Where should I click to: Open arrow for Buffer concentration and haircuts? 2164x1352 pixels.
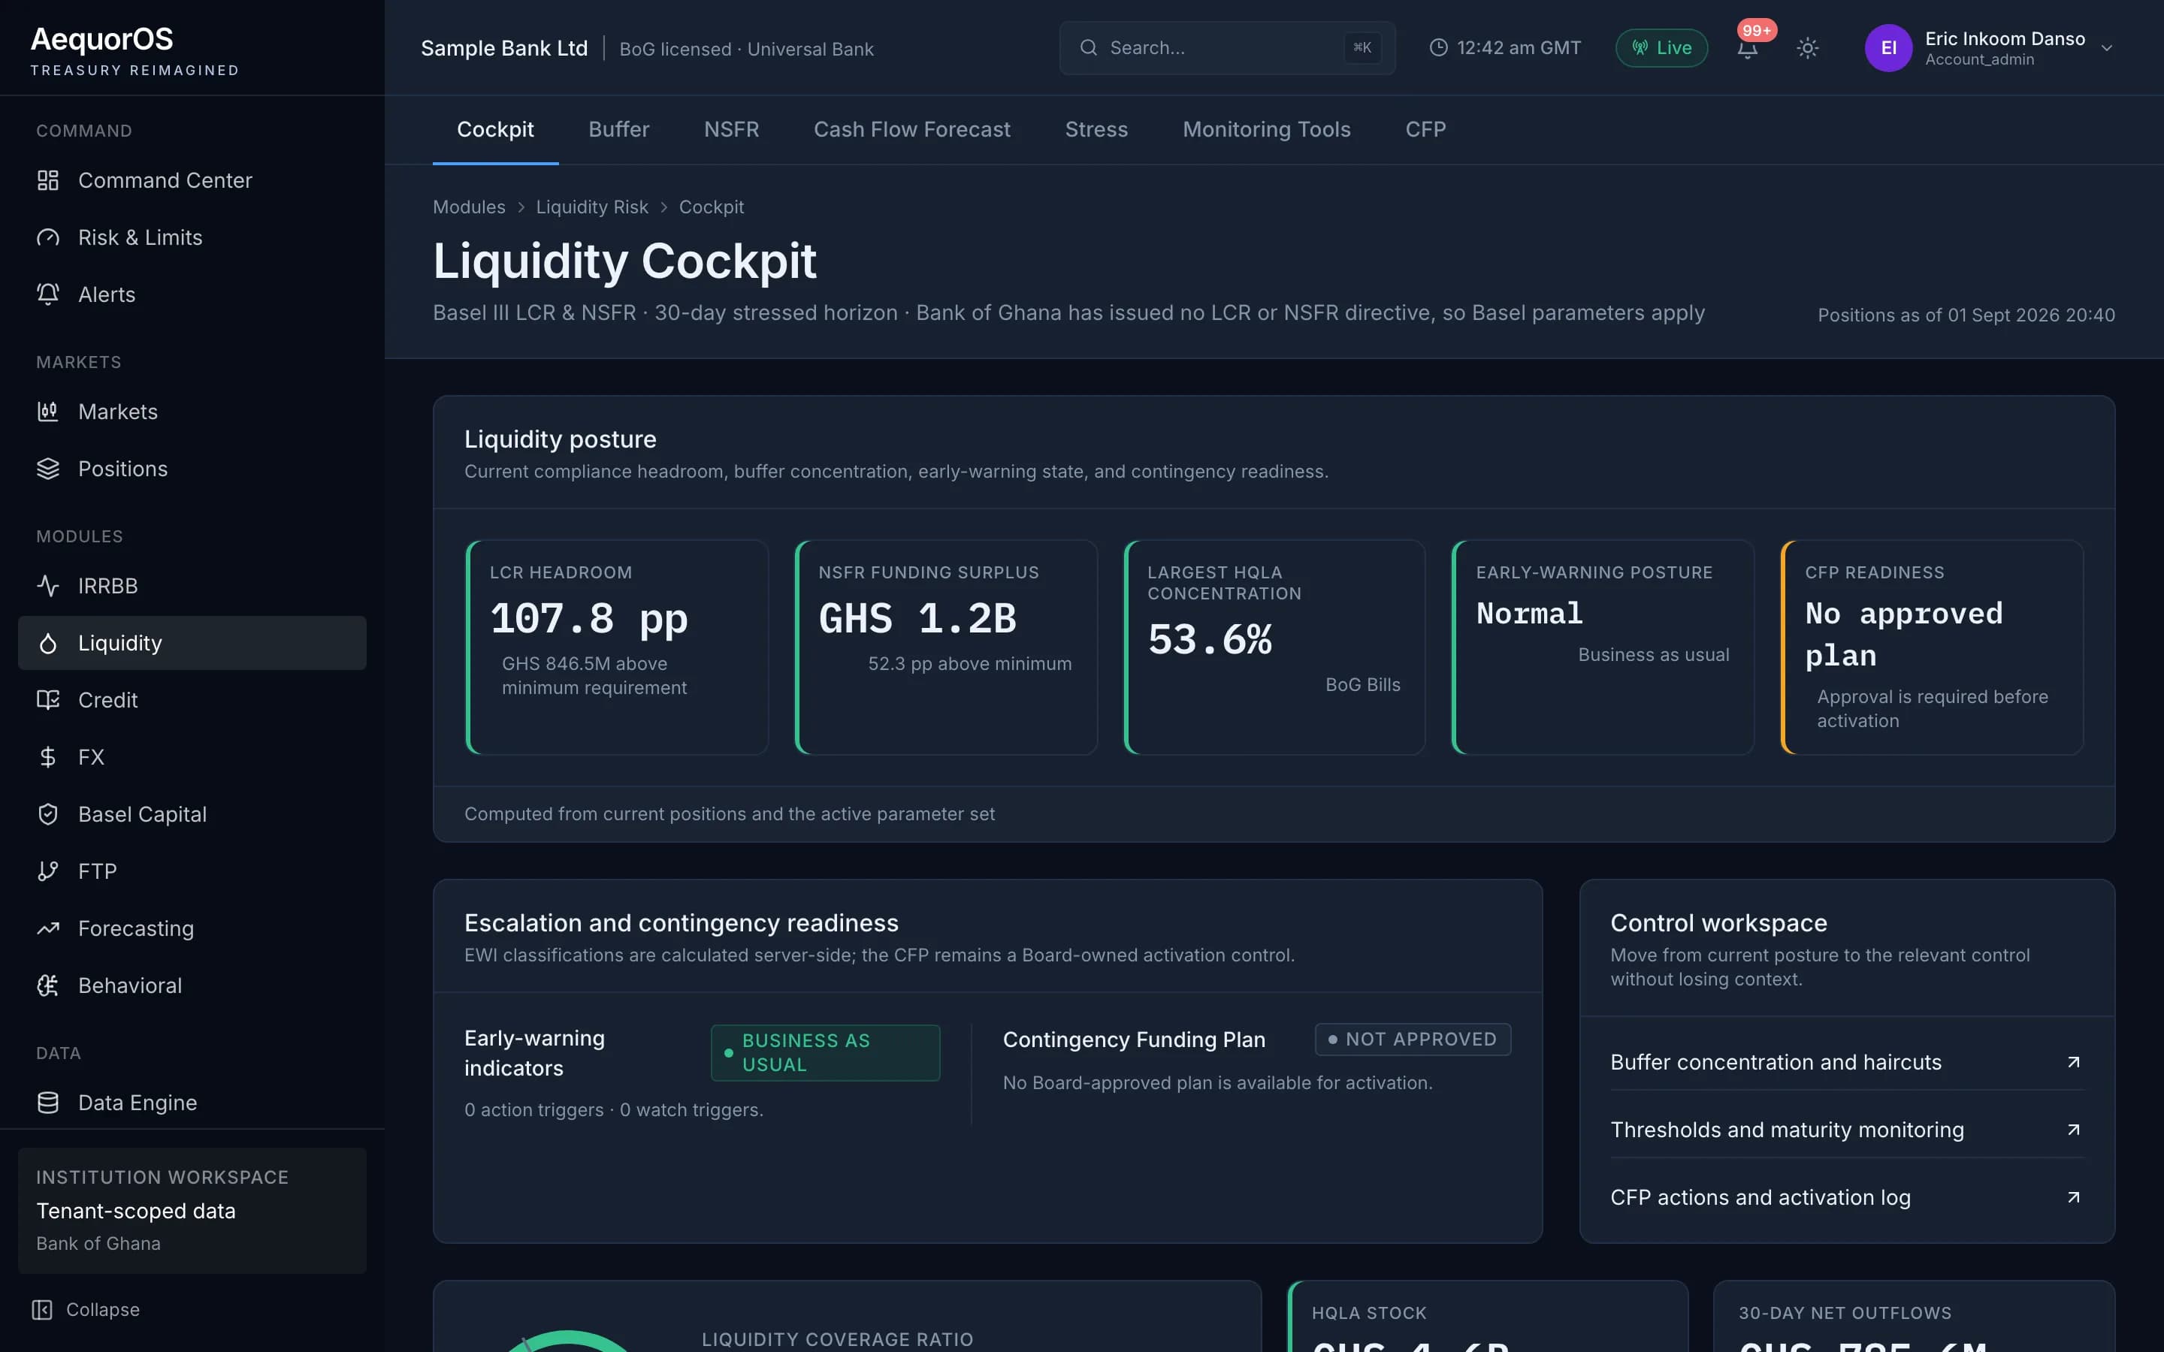(x=2073, y=1062)
